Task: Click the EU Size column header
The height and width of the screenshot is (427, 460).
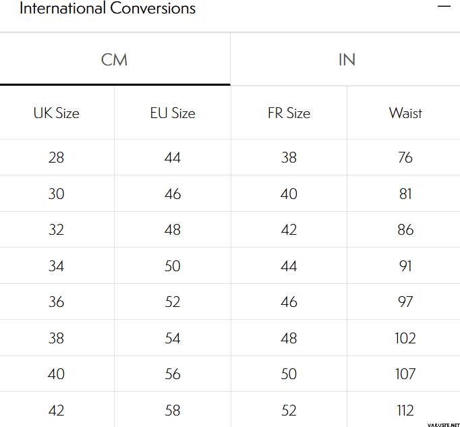Action: point(173,113)
